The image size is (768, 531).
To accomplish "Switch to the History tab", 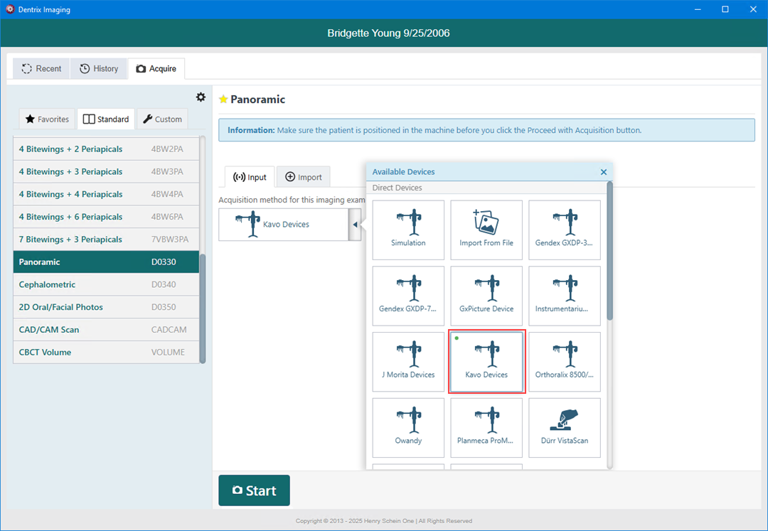I will coord(99,69).
